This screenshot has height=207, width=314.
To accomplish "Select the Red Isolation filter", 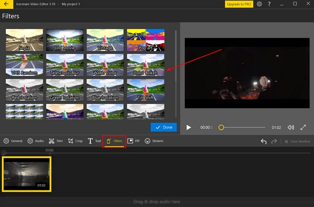I will tap(24, 90).
